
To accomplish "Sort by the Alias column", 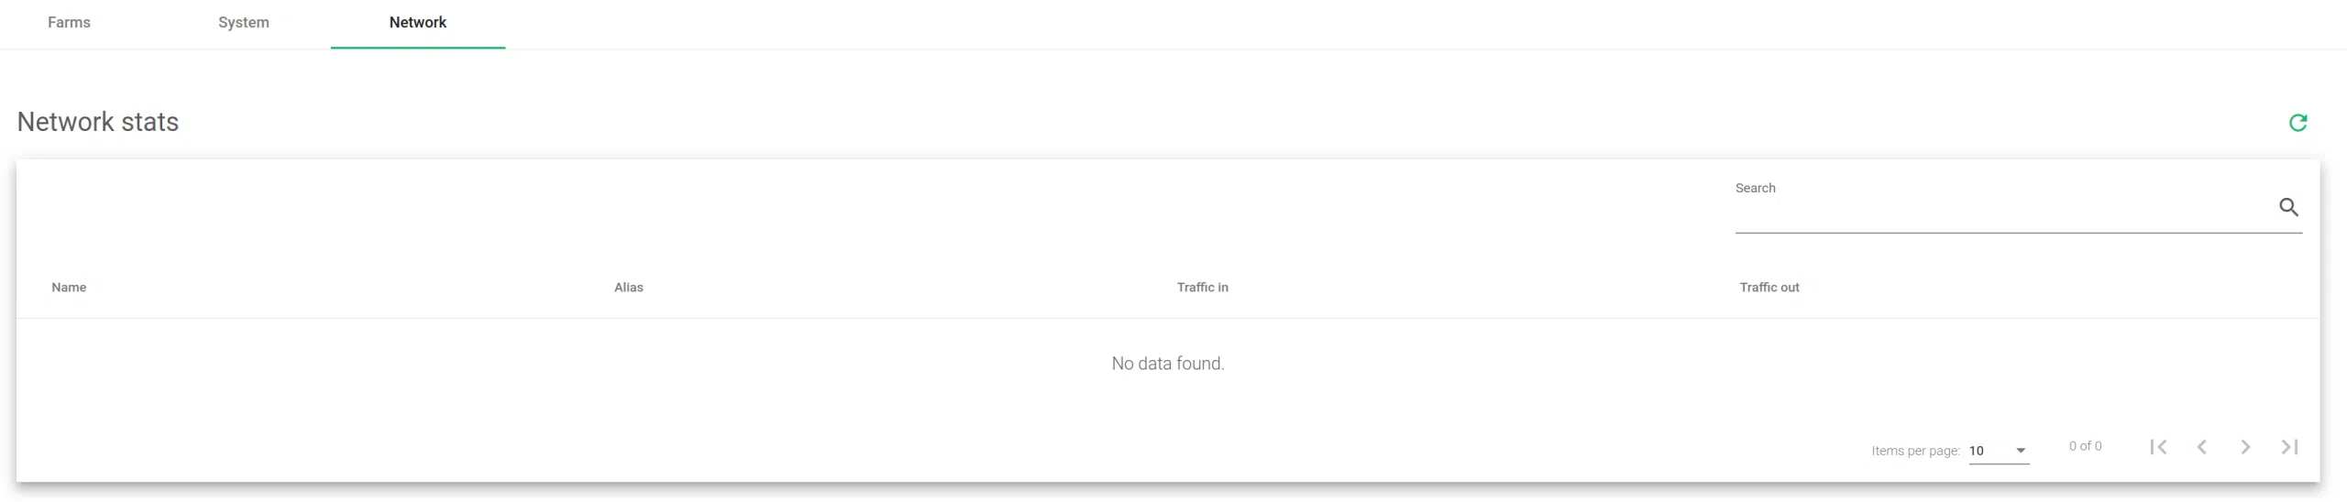I will (629, 288).
